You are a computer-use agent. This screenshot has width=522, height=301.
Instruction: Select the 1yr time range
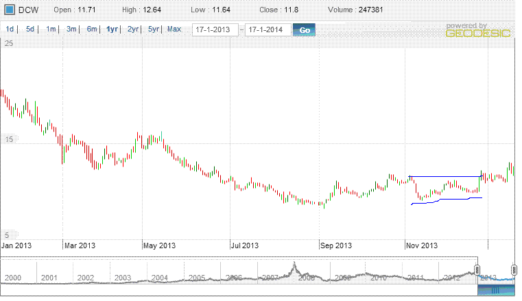[112, 29]
